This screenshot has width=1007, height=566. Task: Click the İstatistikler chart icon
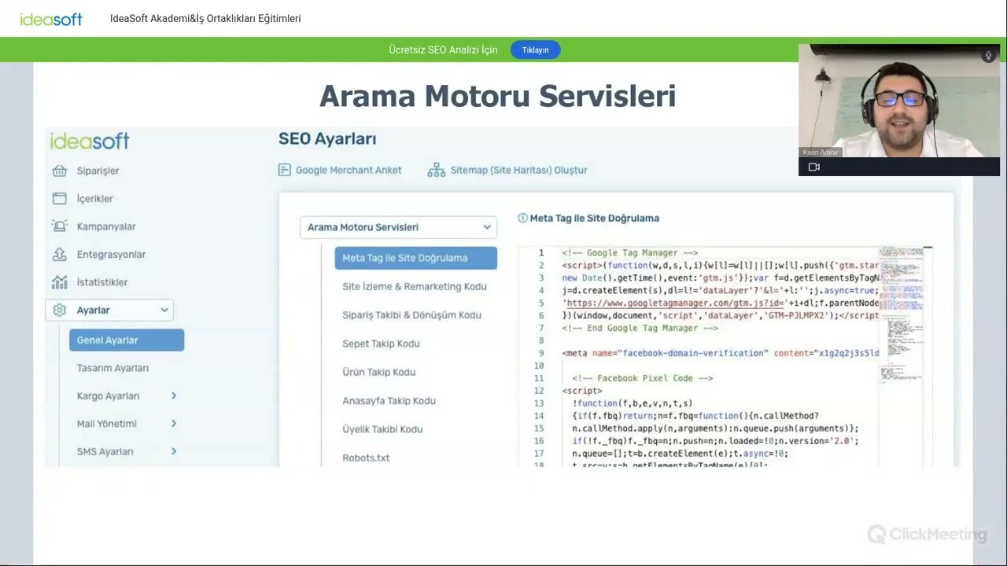[x=59, y=282]
